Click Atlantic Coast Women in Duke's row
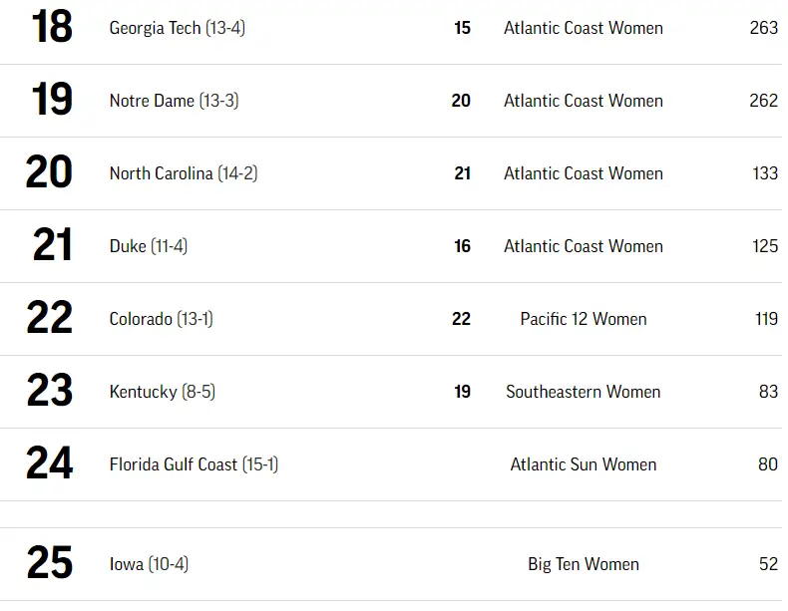The image size is (788, 611). tap(583, 246)
